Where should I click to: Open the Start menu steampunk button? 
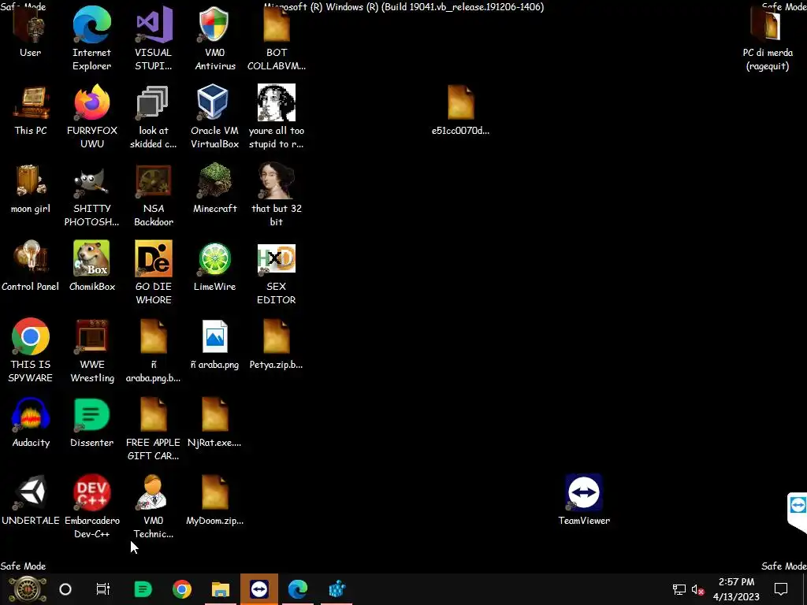28,589
